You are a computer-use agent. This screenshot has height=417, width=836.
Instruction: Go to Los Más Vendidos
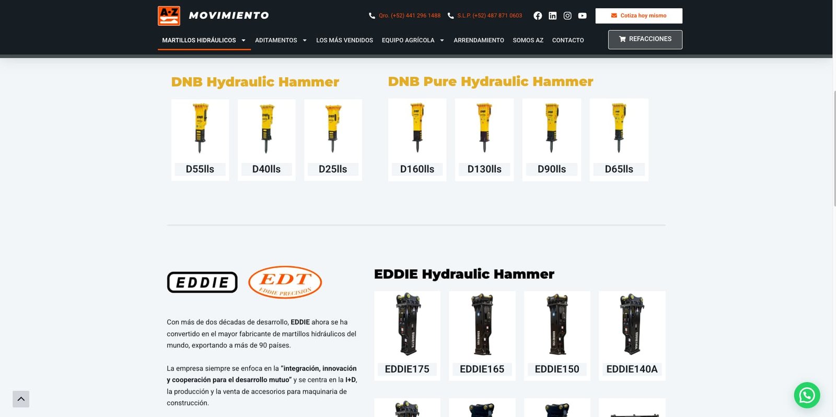(344, 40)
